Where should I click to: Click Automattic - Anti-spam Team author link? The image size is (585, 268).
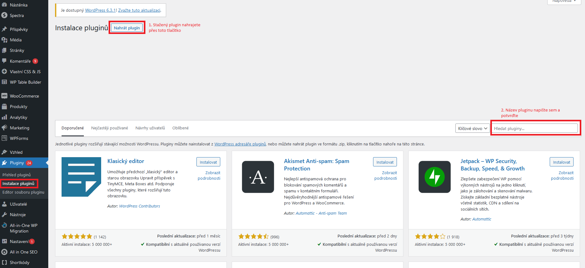pos(321,213)
